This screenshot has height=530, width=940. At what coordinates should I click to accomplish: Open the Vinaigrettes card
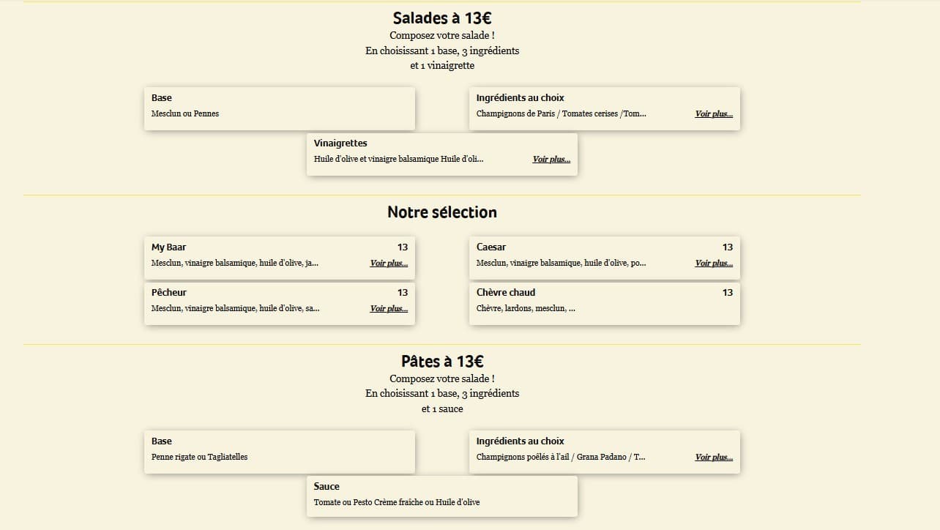pyautogui.click(x=442, y=154)
